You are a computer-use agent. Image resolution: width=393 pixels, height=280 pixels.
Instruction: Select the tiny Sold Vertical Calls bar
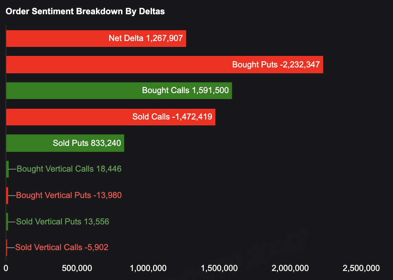click(7, 247)
